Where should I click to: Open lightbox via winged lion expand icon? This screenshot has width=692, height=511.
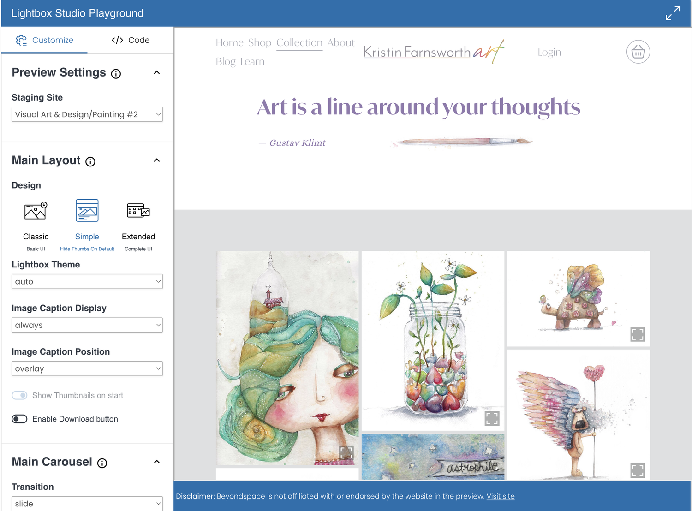(x=638, y=470)
